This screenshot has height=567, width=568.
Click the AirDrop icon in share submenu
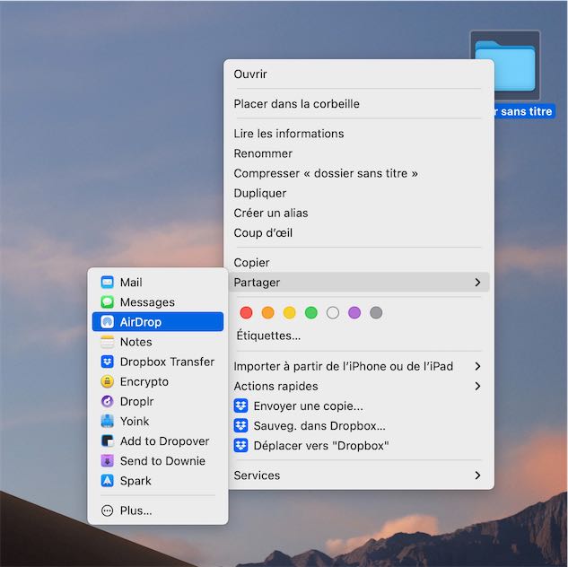click(x=107, y=322)
